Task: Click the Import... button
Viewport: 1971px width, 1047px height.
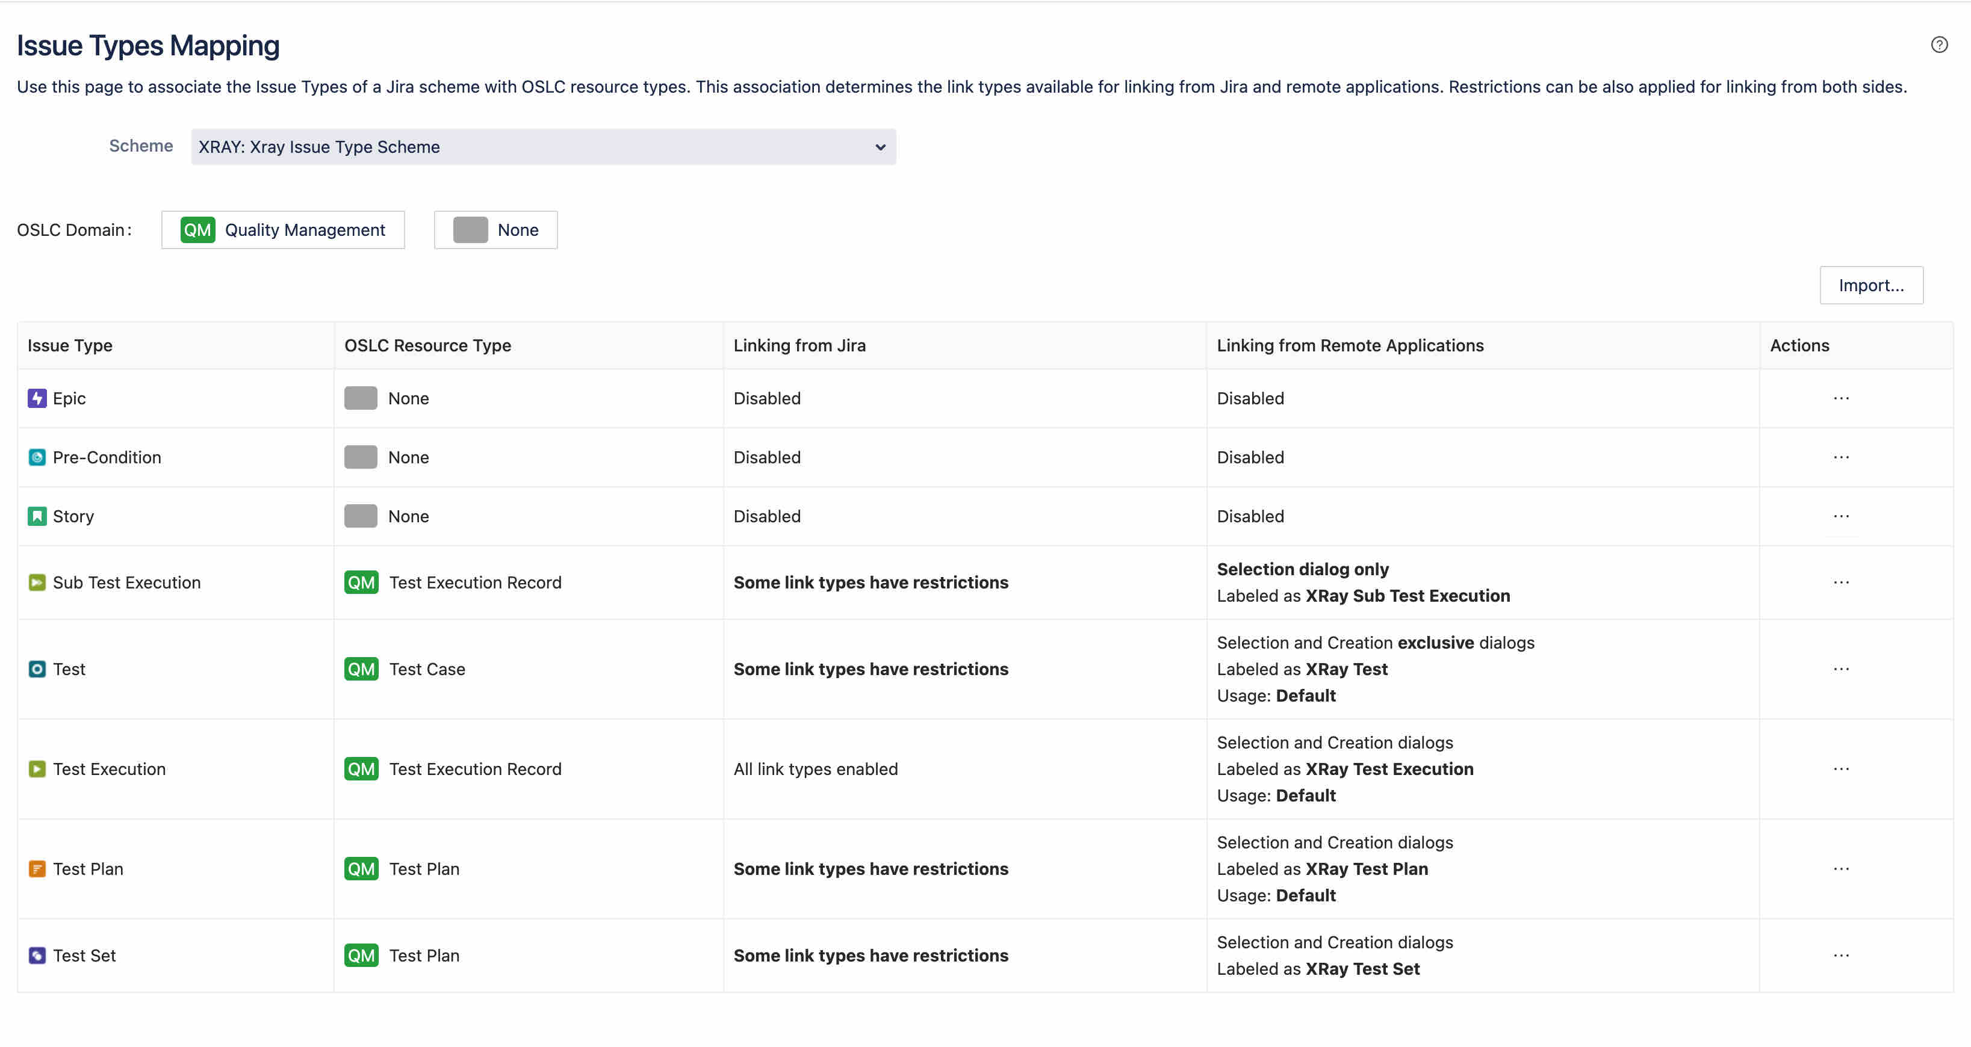Action: click(x=1871, y=285)
